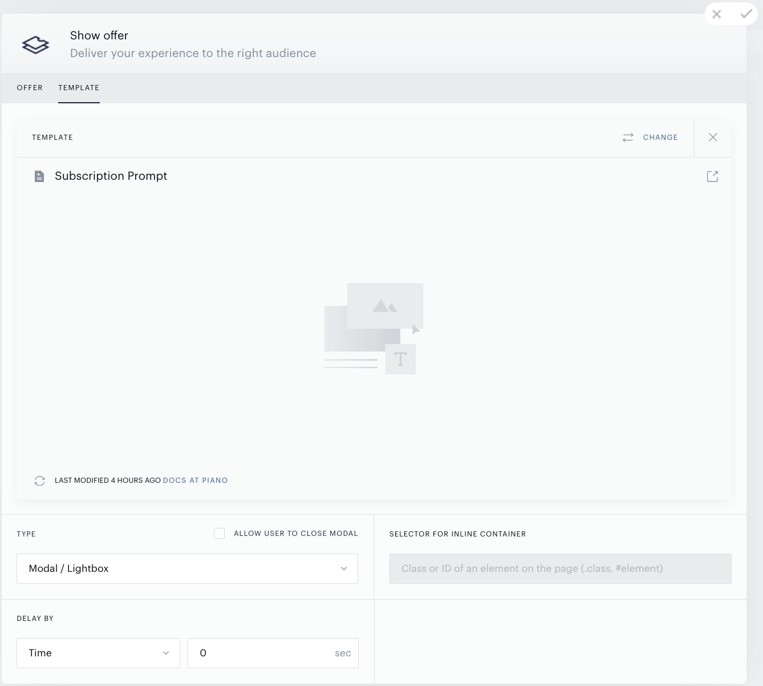Switch to the Offer tab
This screenshot has width=763, height=686.
tap(30, 88)
